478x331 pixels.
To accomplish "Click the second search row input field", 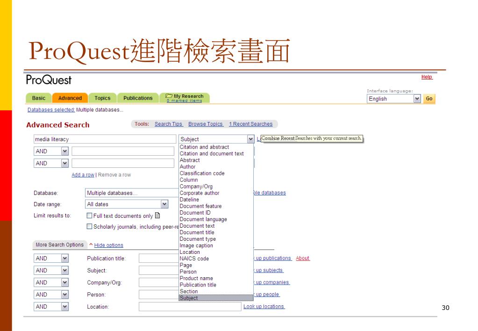I will [123, 151].
